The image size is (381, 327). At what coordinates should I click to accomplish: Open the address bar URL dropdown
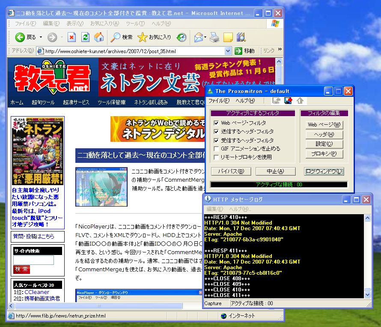tap(228, 51)
